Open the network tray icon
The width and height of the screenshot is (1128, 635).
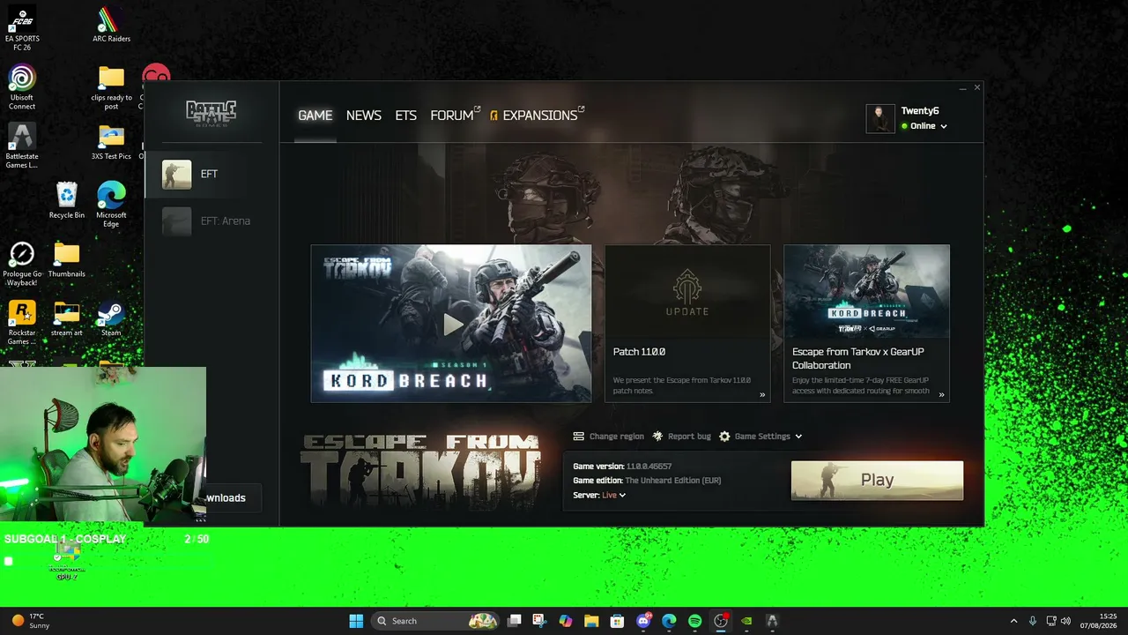1051,621
